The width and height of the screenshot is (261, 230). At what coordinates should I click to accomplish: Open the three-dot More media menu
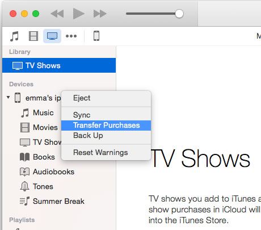(x=71, y=36)
